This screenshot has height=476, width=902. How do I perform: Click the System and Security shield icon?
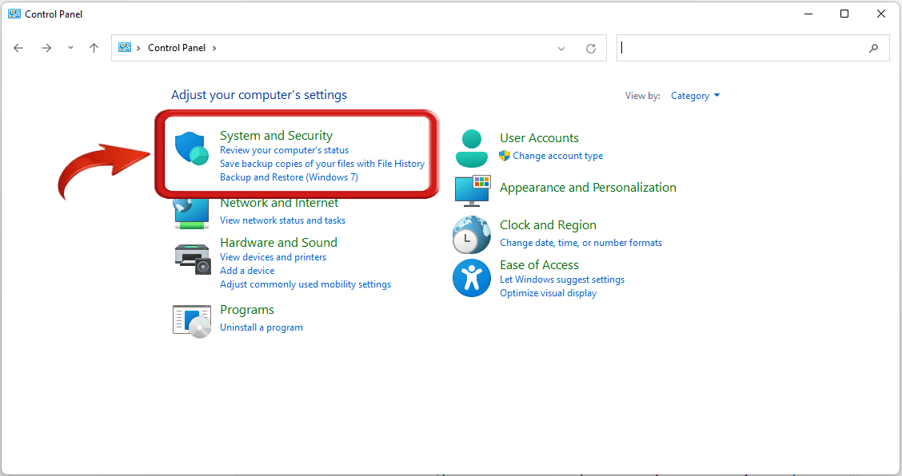[191, 149]
